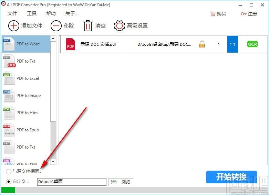Select the PDF to XML mode
Image resolution: width=269 pixels, height=195 pixels.
[26, 161]
